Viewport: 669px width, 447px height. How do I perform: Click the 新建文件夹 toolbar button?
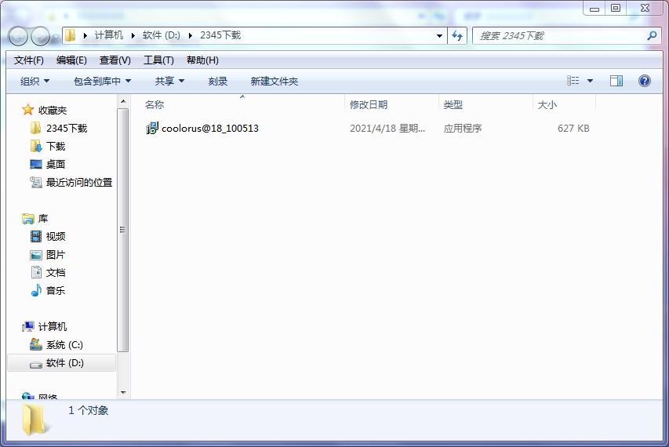coord(275,81)
